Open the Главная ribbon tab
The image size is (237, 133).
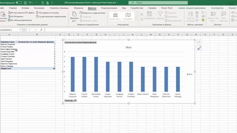(13, 8)
